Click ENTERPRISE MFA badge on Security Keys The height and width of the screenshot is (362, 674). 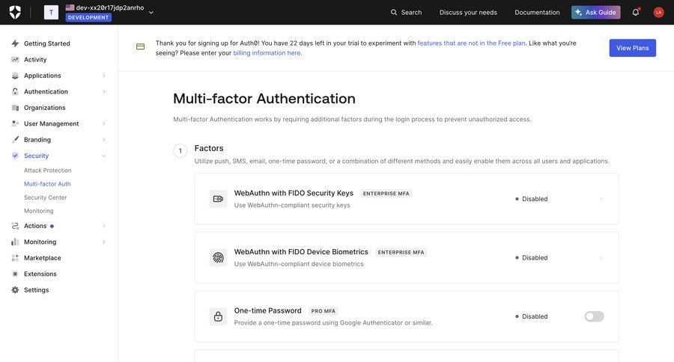click(x=386, y=194)
